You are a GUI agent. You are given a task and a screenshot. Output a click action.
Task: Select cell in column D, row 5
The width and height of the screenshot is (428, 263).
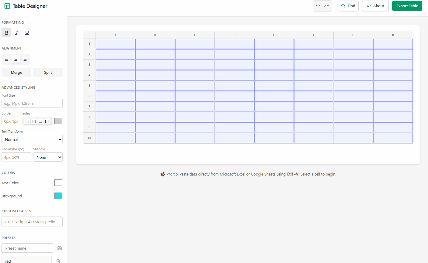pos(235,85)
